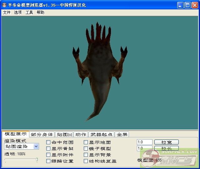Switch to the 部分身体 tab
Viewport: 200px width, 169px height.
tap(42, 135)
